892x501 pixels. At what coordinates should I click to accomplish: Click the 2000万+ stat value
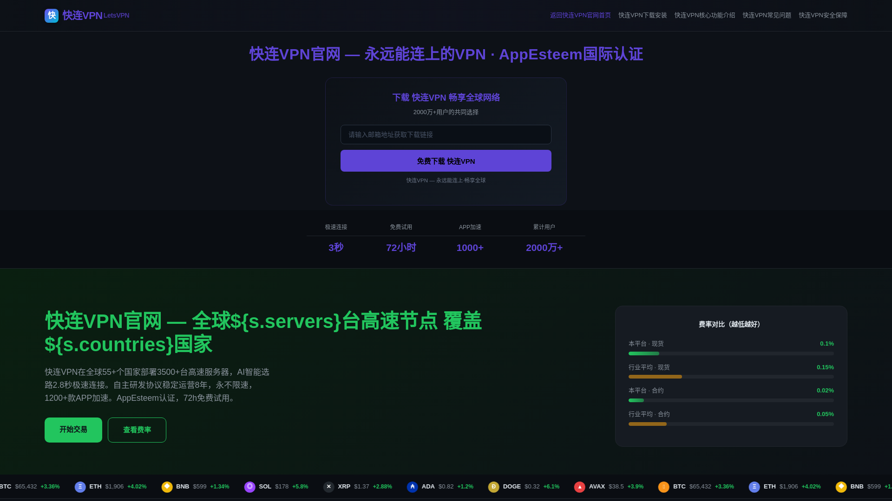[x=544, y=248]
